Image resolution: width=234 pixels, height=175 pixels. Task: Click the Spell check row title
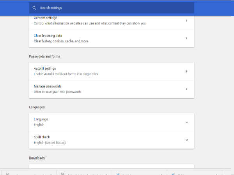coord(42,137)
